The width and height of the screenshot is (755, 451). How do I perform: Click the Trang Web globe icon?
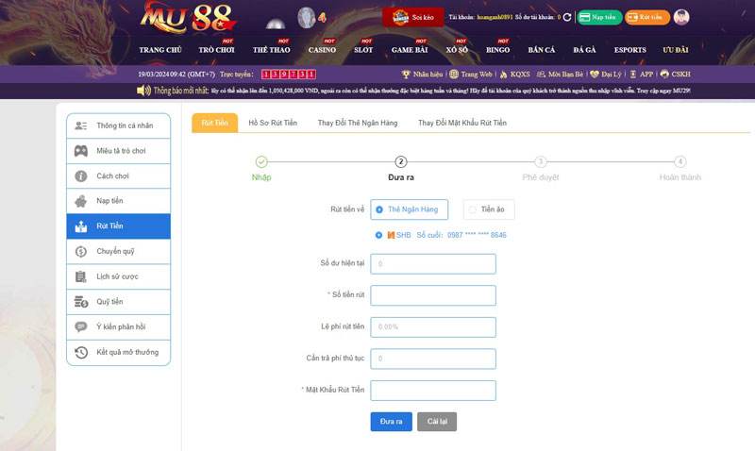click(x=454, y=75)
